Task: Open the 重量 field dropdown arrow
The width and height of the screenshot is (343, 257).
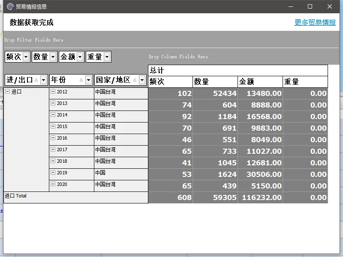Action: point(107,57)
